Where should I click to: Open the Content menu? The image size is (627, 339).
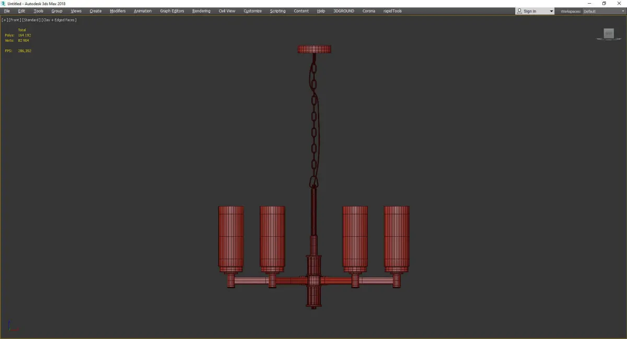[301, 11]
